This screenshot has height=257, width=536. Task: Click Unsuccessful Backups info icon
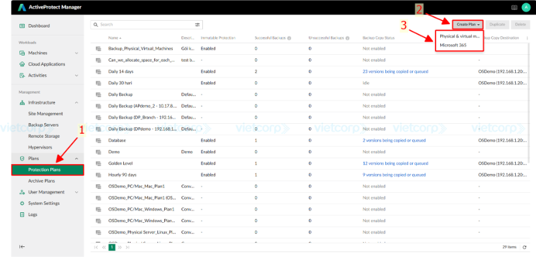point(347,38)
